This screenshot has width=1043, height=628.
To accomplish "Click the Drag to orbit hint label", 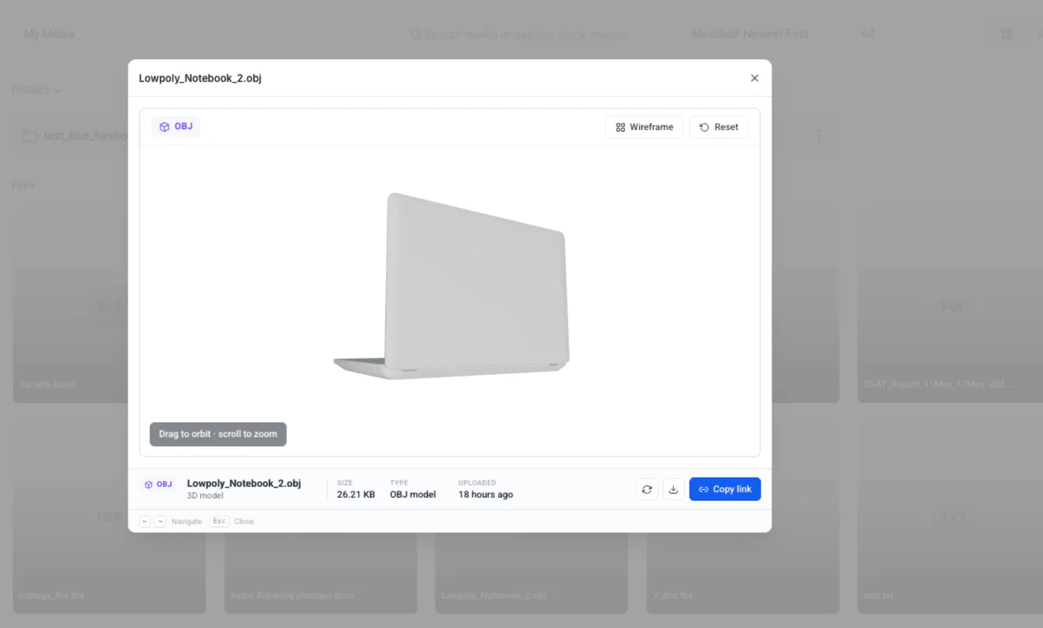I will pyautogui.click(x=218, y=434).
